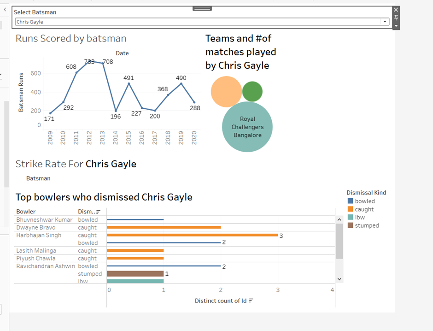The height and width of the screenshot is (331, 433).
Task: Click the drag handle above the filter card
Action: click(201, 8)
